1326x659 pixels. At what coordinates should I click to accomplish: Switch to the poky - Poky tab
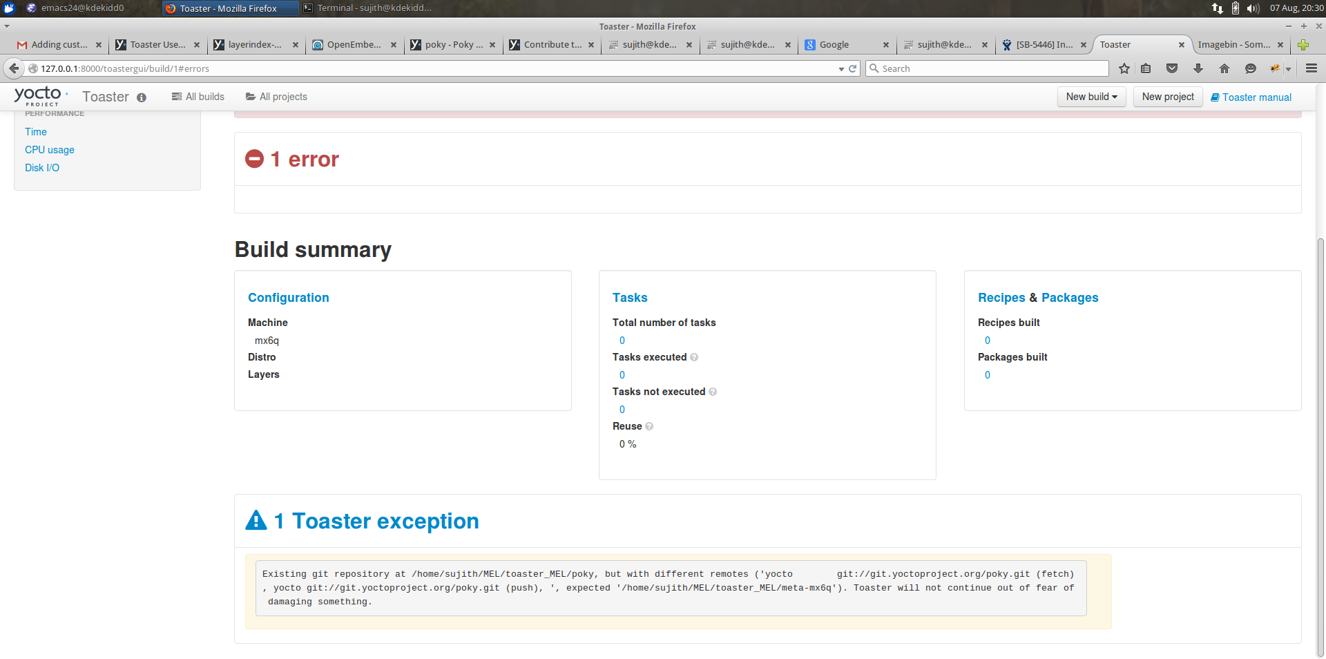[453, 45]
